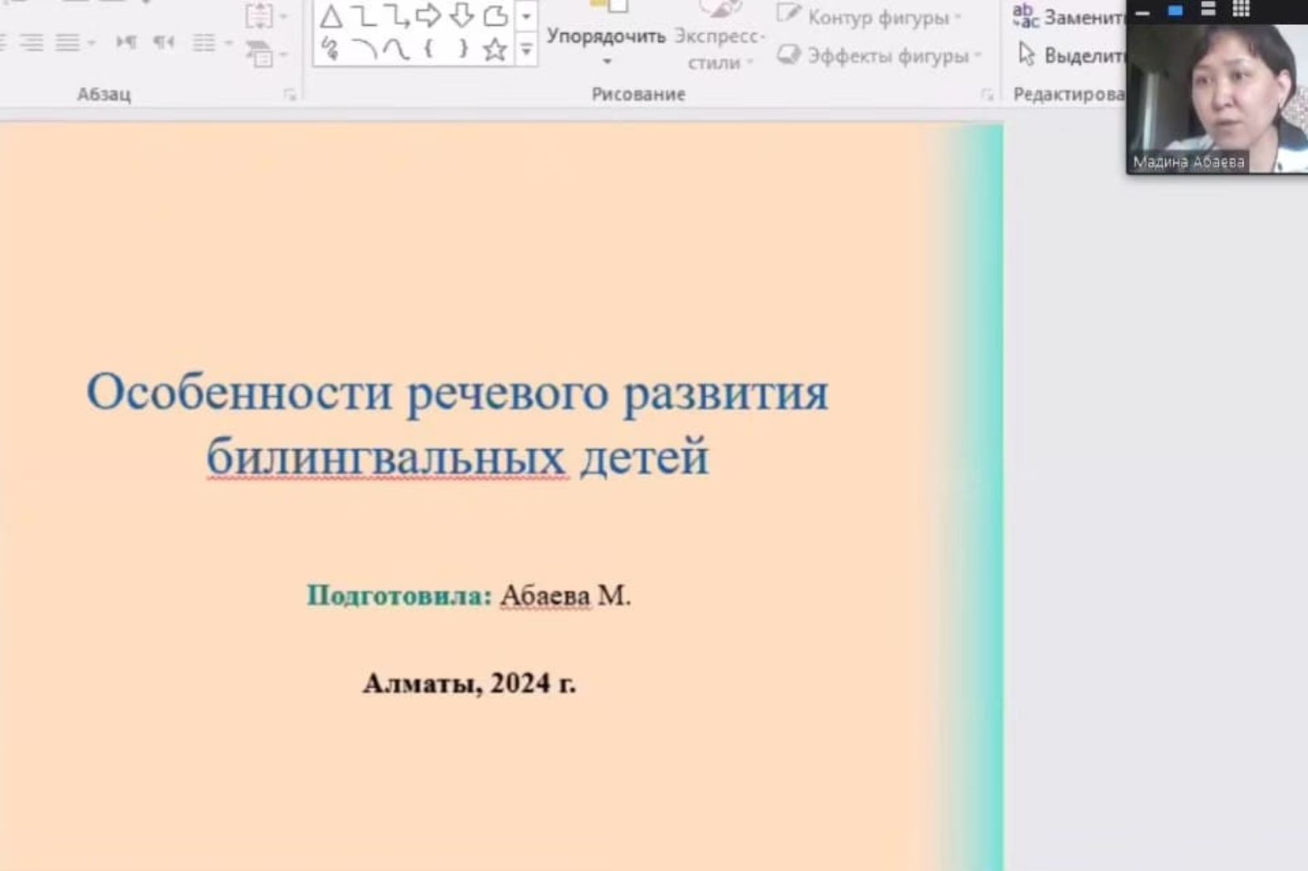The width and height of the screenshot is (1308, 871).
Task: Click the slide title text box
Action: (457, 424)
